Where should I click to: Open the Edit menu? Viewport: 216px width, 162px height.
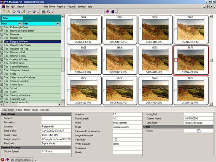[13, 7]
